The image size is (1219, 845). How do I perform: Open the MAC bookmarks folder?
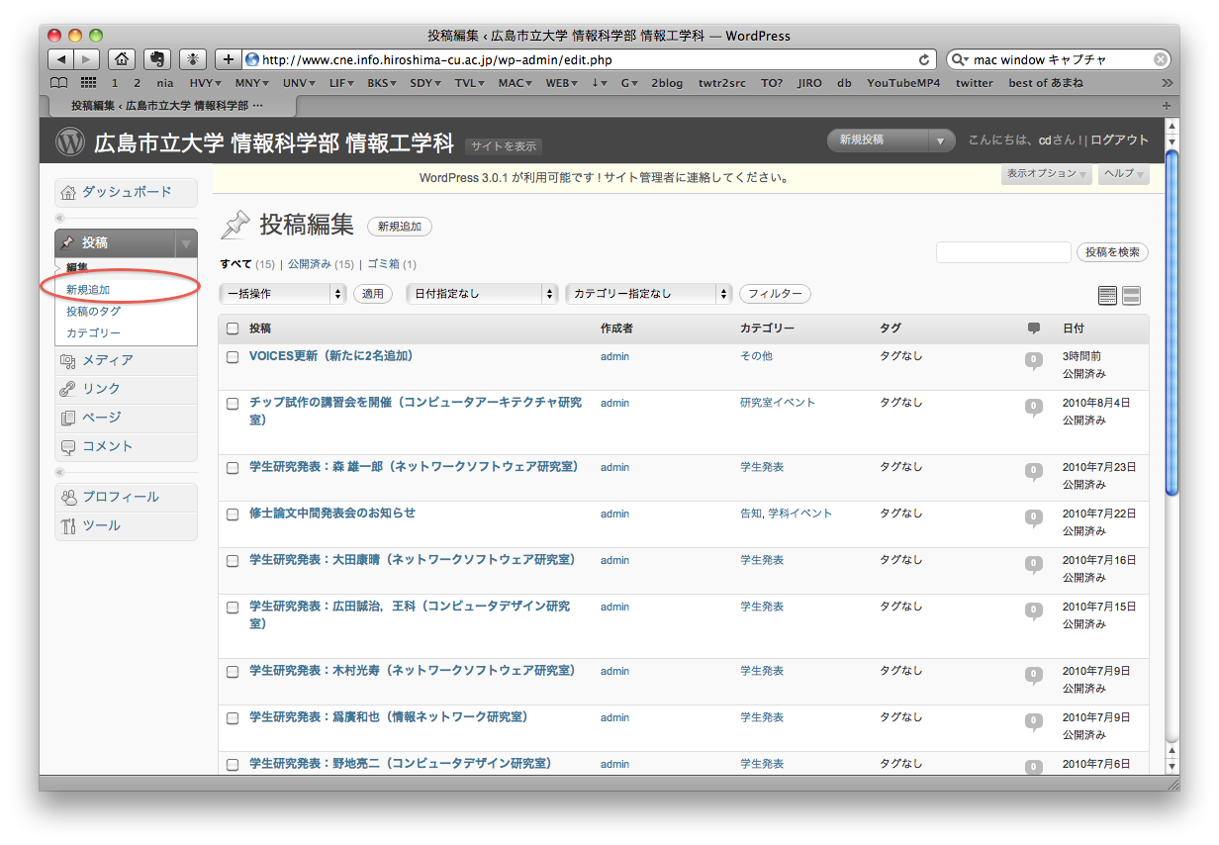click(x=516, y=83)
